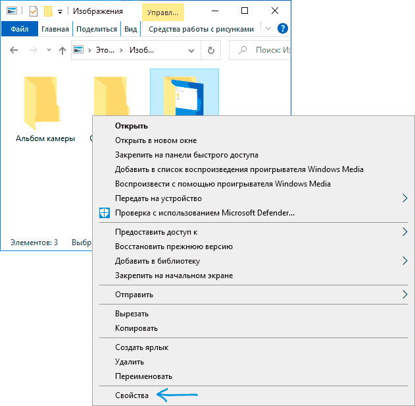
Task: Open Предоставить доступ к submenu
Action: [x=254, y=232]
